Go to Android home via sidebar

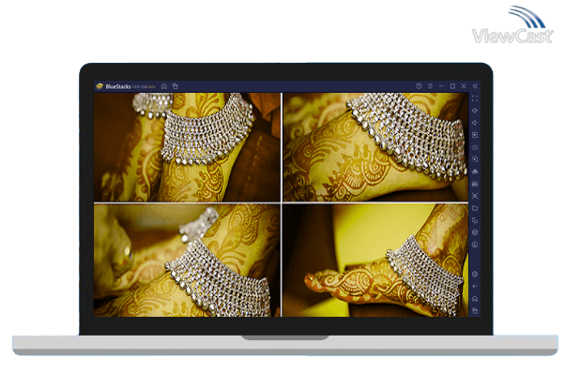(x=475, y=299)
